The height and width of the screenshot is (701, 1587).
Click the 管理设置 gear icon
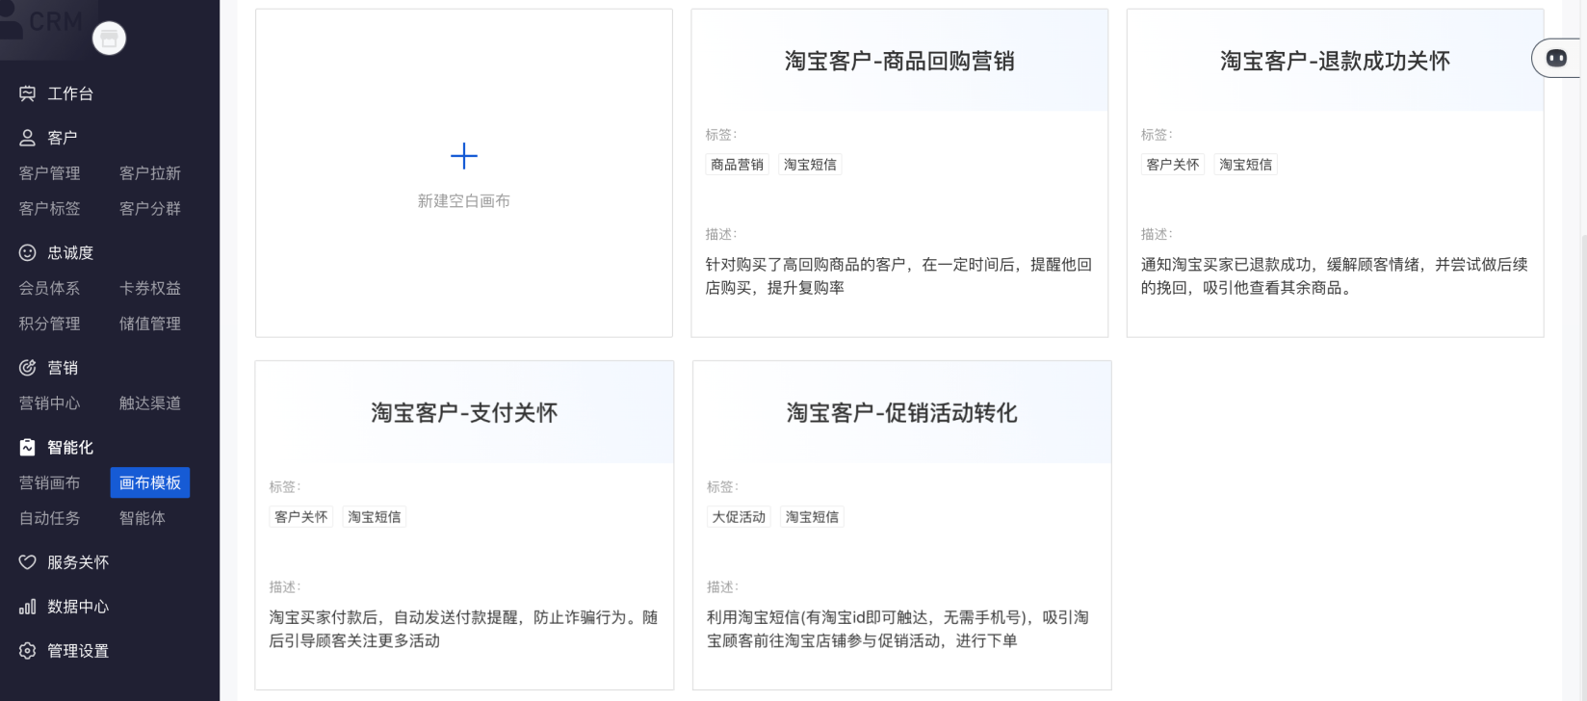pyautogui.click(x=28, y=651)
